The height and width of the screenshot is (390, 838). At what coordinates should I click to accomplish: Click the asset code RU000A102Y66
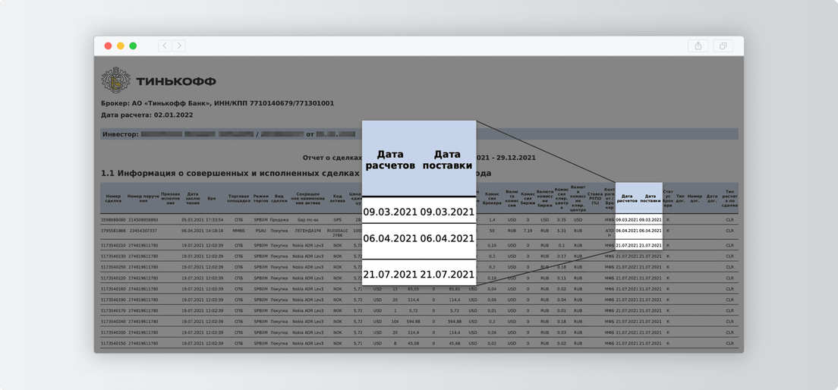coord(337,233)
